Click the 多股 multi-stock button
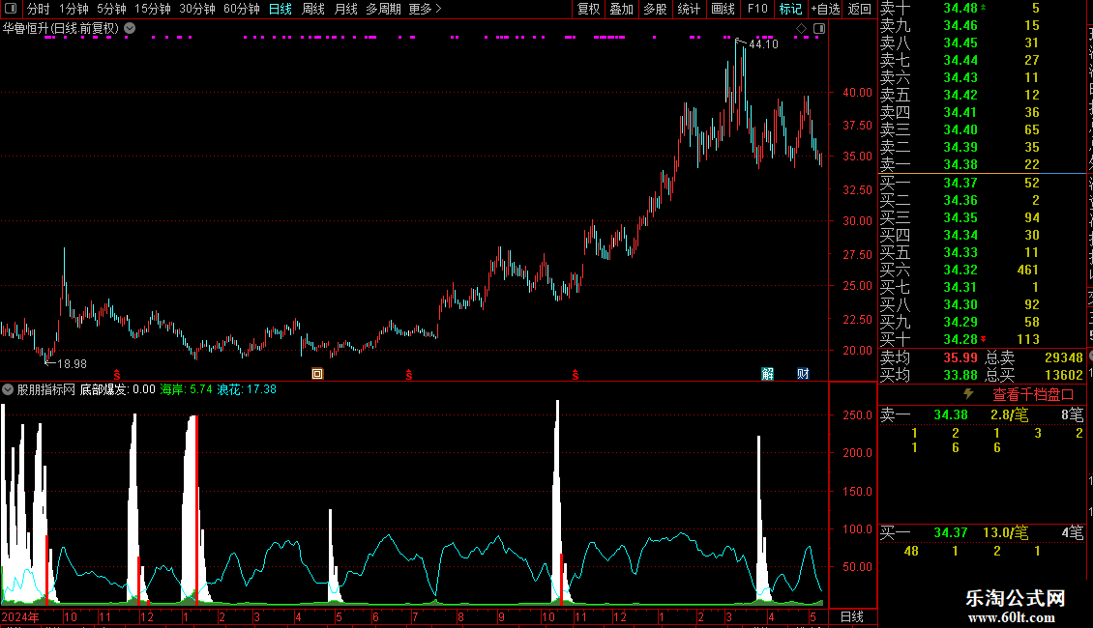This screenshot has width=1093, height=628. coord(655,9)
